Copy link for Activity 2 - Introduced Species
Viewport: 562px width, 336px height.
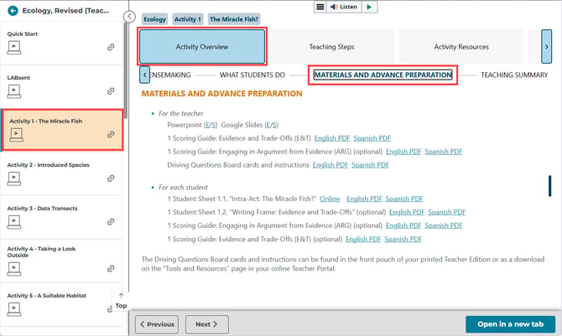(x=111, y=178)
